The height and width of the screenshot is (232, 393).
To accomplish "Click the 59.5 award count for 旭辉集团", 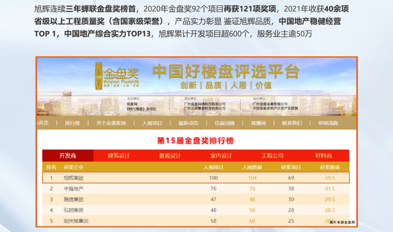I will pos(330,178).
